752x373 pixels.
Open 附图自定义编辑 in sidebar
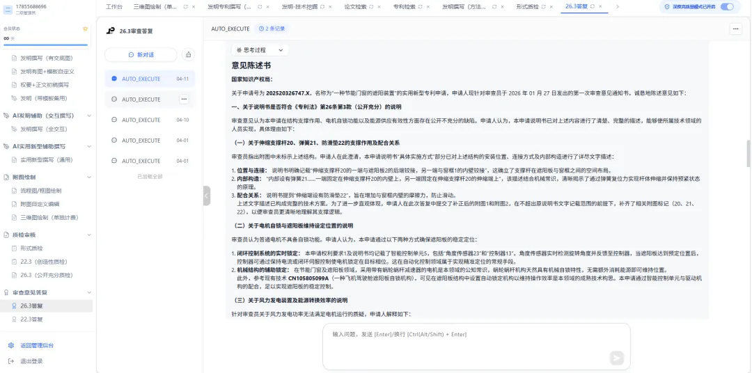(39, 204)
